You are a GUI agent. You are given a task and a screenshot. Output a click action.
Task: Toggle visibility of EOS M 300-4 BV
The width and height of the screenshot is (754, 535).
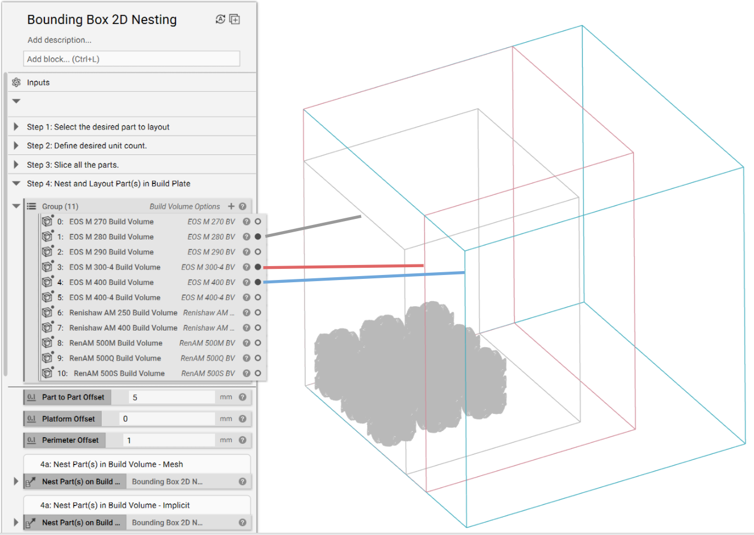pos(258,267)
